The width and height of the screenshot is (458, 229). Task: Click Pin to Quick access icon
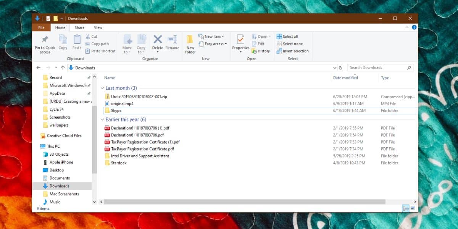[x=45, y=40]
